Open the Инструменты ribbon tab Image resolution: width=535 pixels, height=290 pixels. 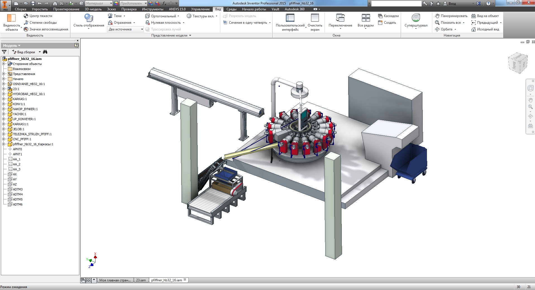[152, 9]
